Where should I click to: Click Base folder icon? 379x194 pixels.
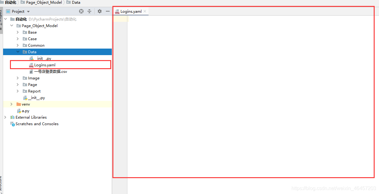pos(25,32)
